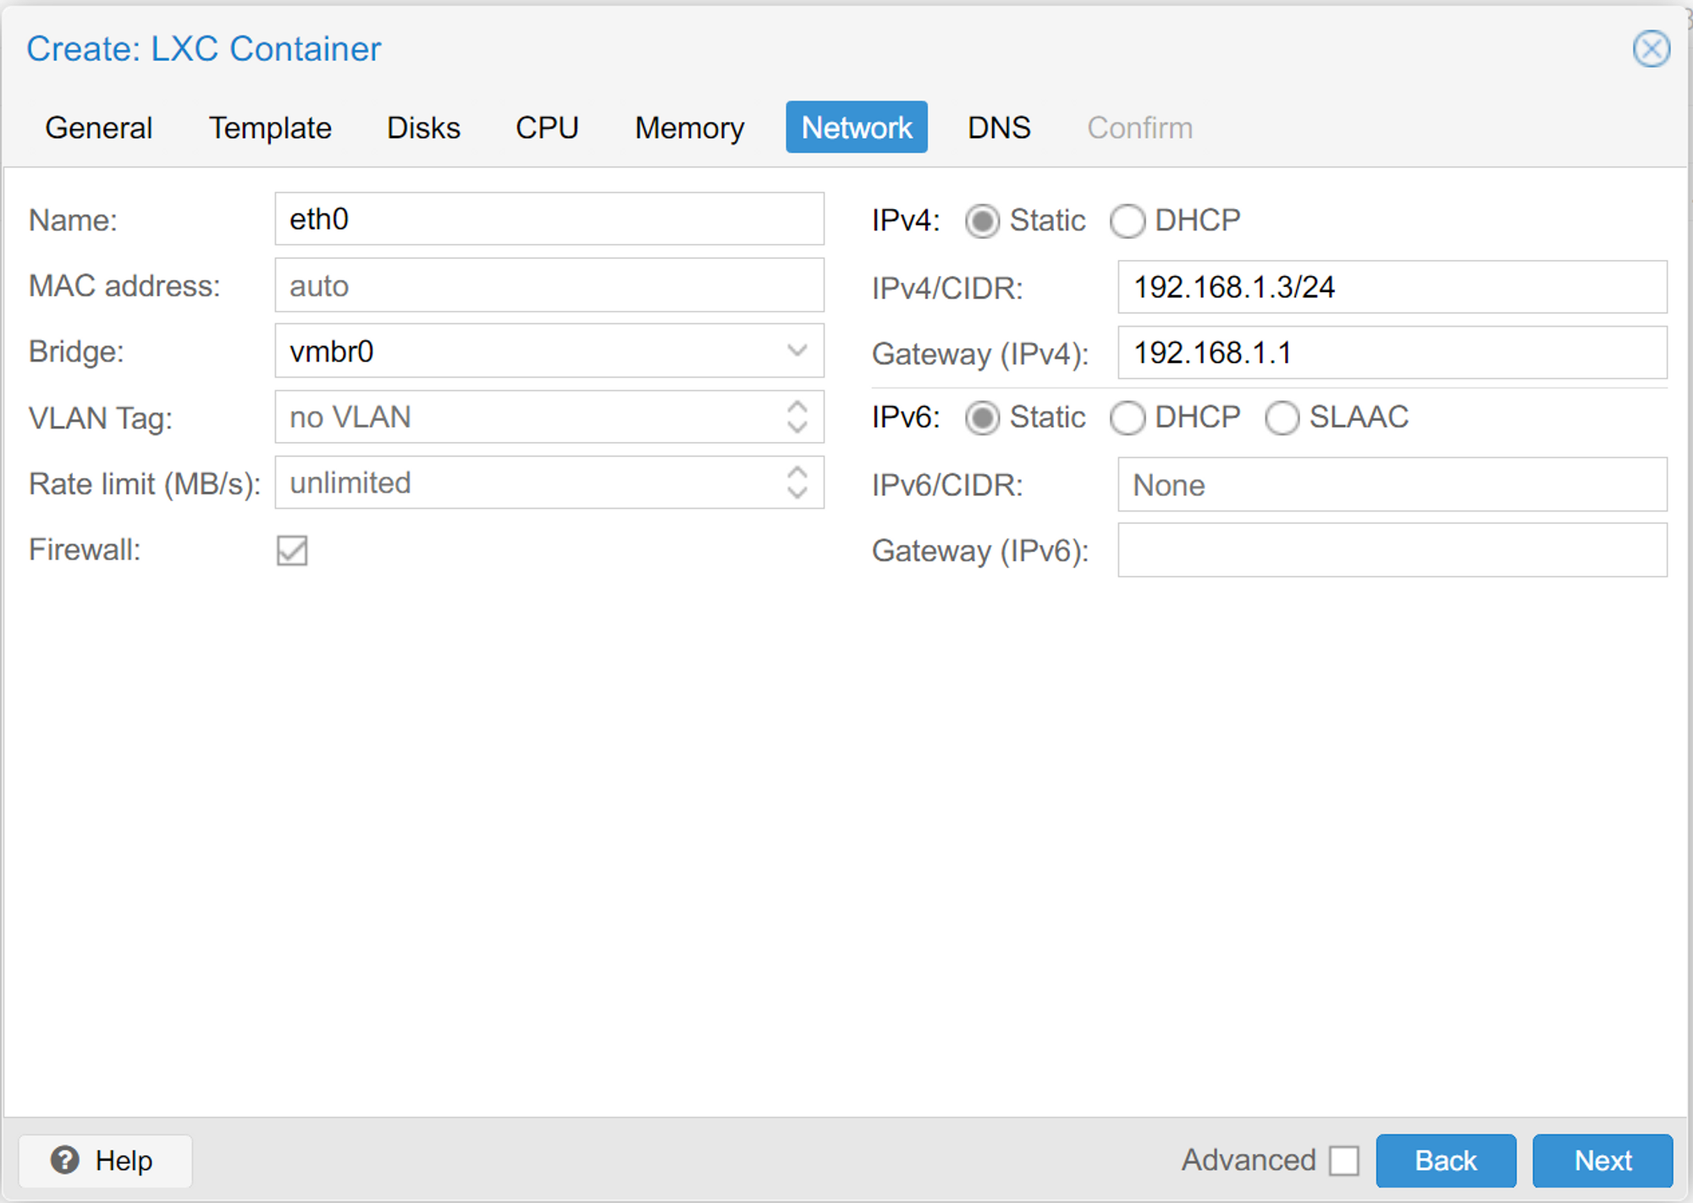This screenshot has width=1693, height=1203.
Task: Click the Gateway (IPv6) text field
Action: pos(1392,550)
